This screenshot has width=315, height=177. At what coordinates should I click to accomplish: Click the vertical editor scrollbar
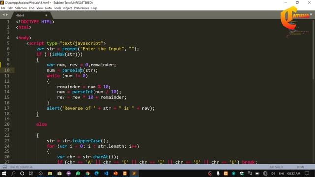pyautogui.click(x=314, y=50)
